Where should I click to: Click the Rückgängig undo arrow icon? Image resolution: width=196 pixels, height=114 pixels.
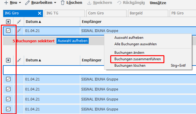(x=119, y=3)
